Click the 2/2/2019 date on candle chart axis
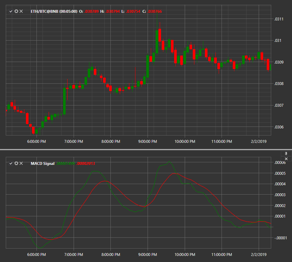This screenshot has width=292, height=262. coord(259,142)
